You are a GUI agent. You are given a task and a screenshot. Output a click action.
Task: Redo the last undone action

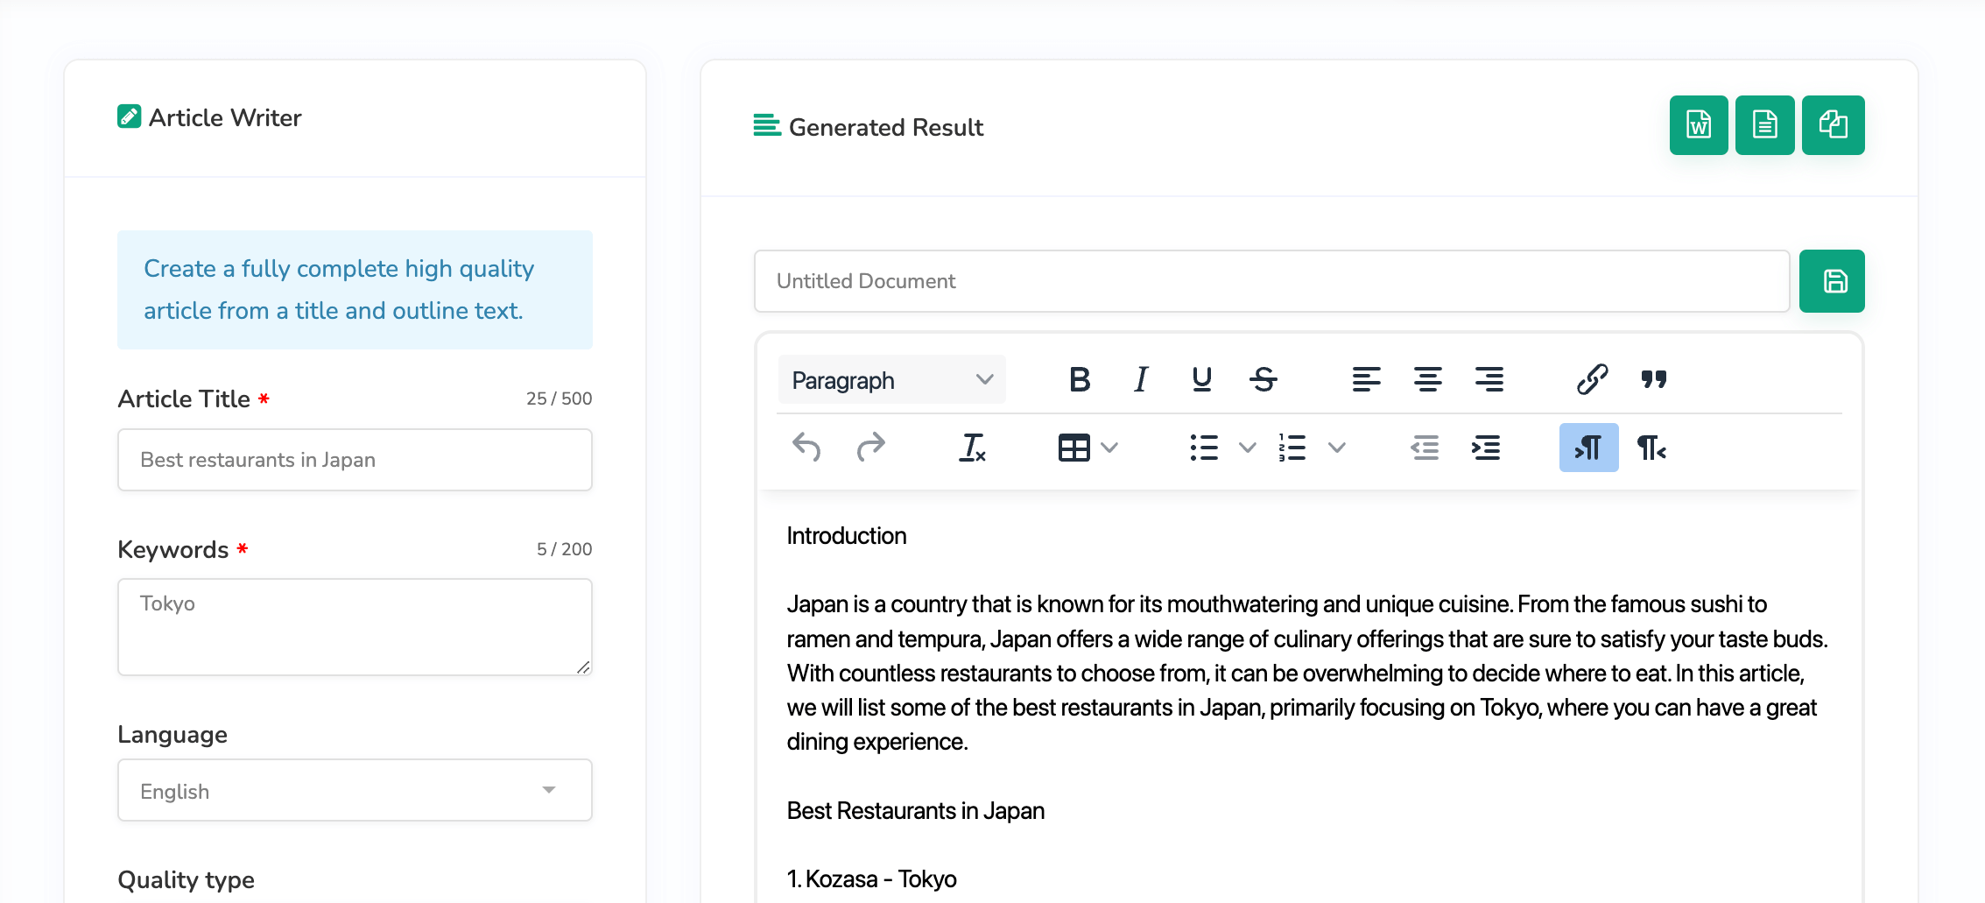pyautogui.click(x=871, y=448)
